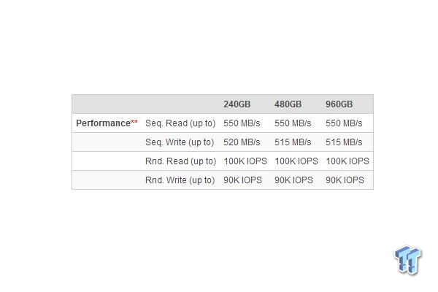Click the 480GB 100K IOPS cell

click(296, 161)
